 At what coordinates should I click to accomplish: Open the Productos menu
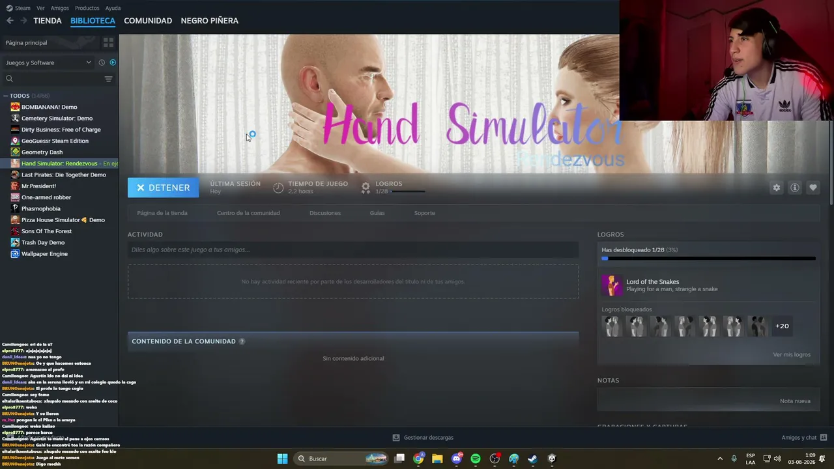[x=87, y=8]
